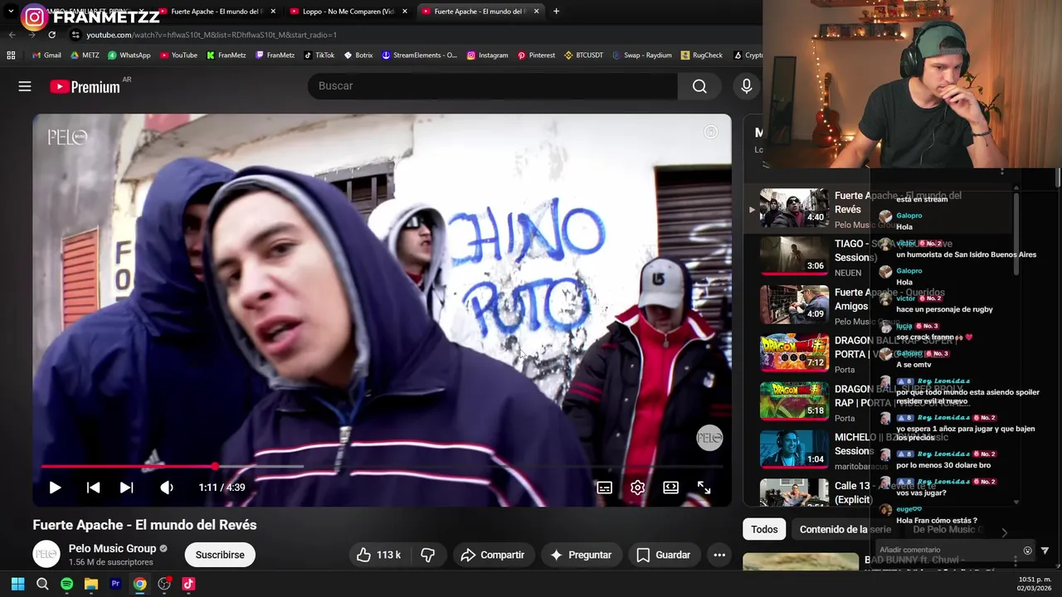
Task: Open RugCheck bookmark
Action: tap(702, 56)
